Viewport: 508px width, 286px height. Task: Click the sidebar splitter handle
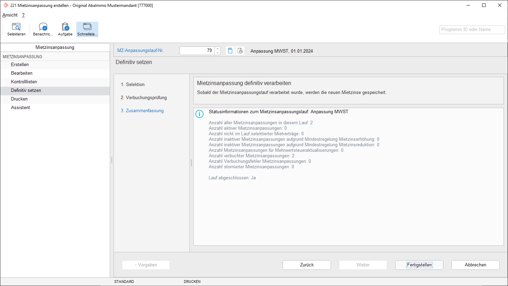pos(111,160)
